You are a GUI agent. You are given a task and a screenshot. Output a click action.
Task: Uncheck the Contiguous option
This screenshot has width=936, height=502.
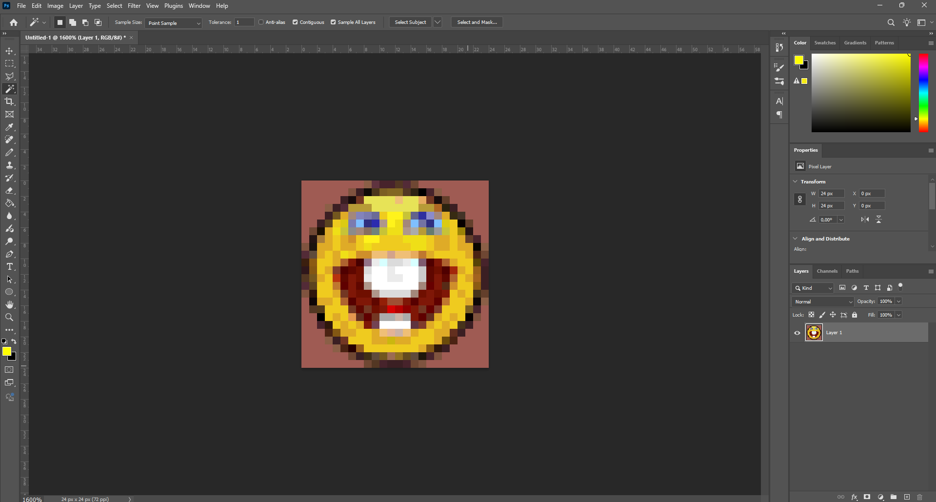tap(295, 22)
